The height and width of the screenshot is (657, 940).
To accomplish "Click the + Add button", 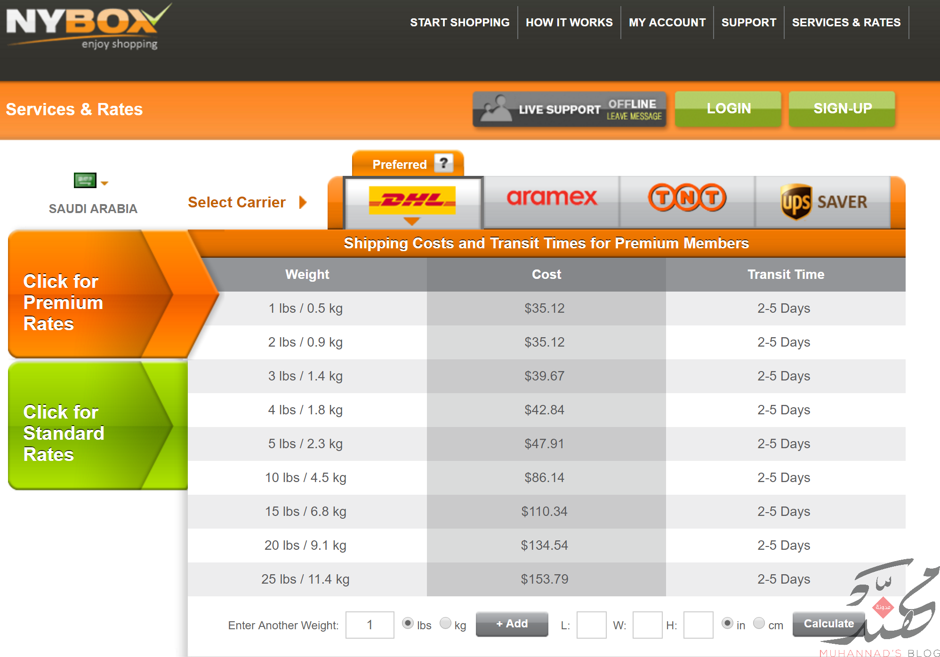I will [512, 624].
